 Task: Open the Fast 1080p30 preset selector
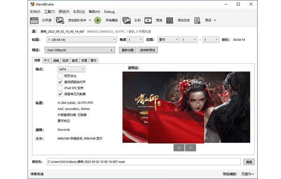pyautogui.click(x=80, y=50)
